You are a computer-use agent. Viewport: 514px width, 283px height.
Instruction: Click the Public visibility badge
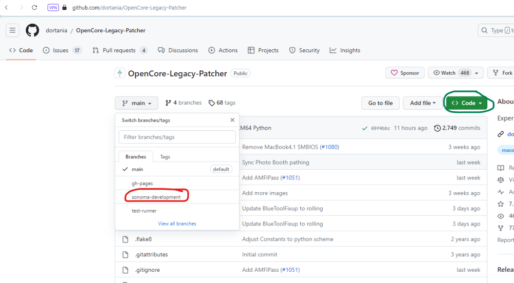241,73
